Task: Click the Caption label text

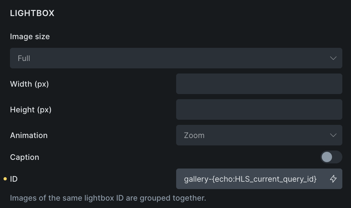Action: coord(24,157)
